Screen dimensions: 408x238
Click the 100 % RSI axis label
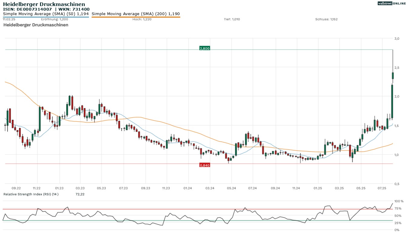(399, 201)
